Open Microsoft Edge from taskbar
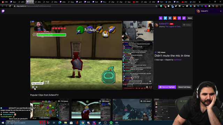The width and height of the screenshot is (223, 125). (x=60, y=123)
